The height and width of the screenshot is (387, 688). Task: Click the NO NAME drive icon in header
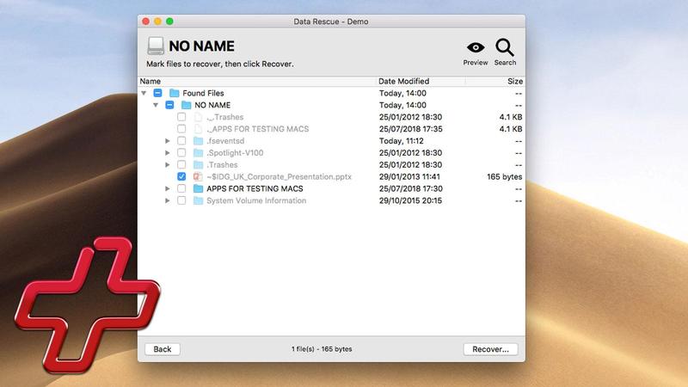[156, 46]
